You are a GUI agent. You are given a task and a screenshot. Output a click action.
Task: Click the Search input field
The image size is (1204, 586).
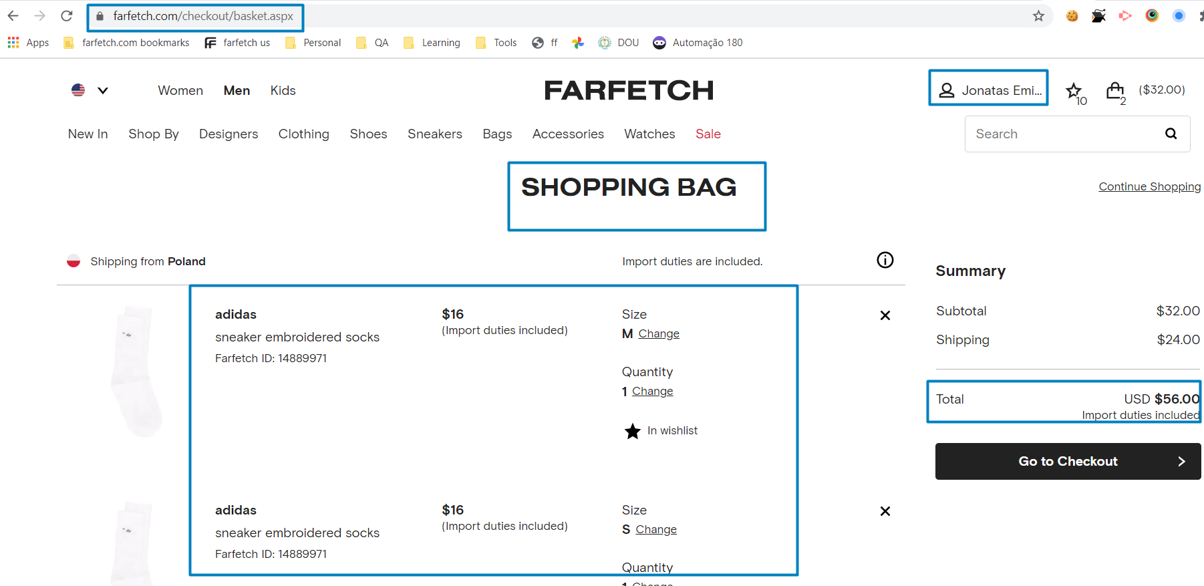[x=1062, y=134]
